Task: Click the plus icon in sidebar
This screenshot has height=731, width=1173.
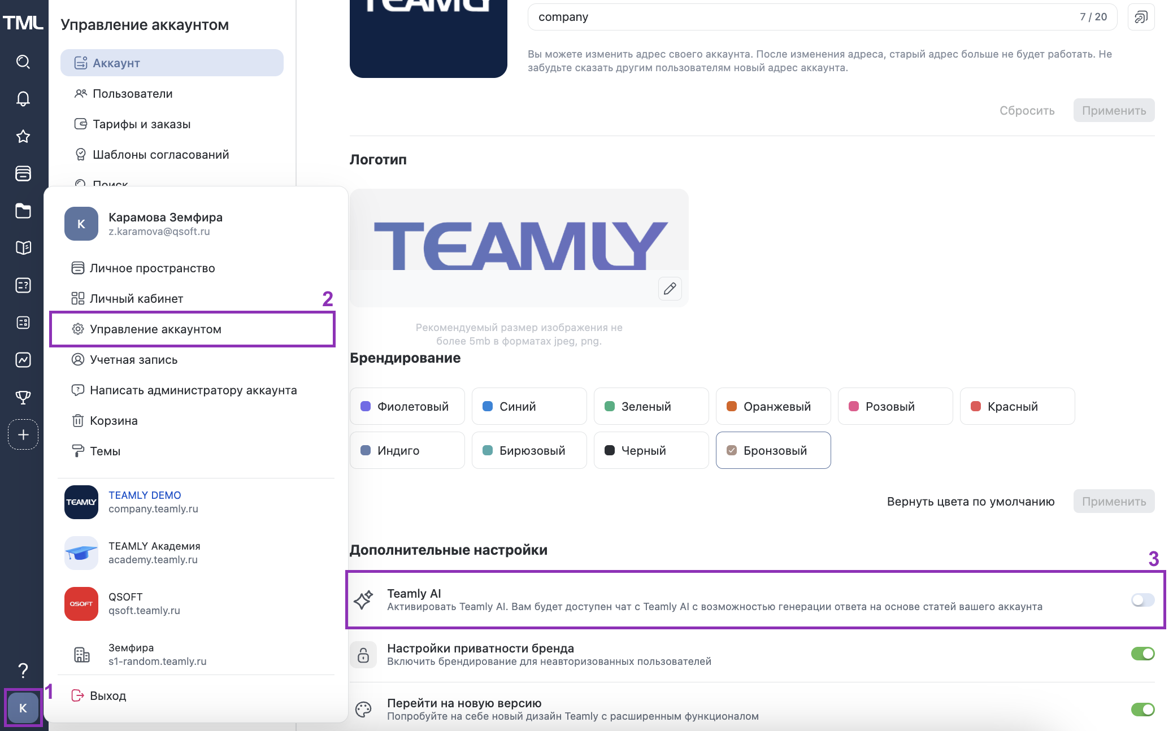Action: pyautogui.click(x=23, y=434)
